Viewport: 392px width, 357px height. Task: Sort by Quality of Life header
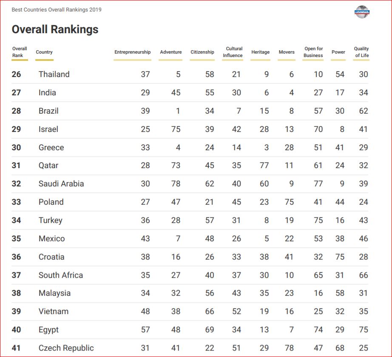coord(361,52)
